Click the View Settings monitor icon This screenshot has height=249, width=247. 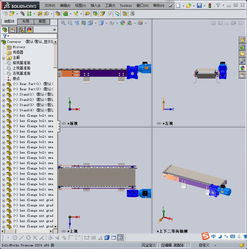click(140, 23)
